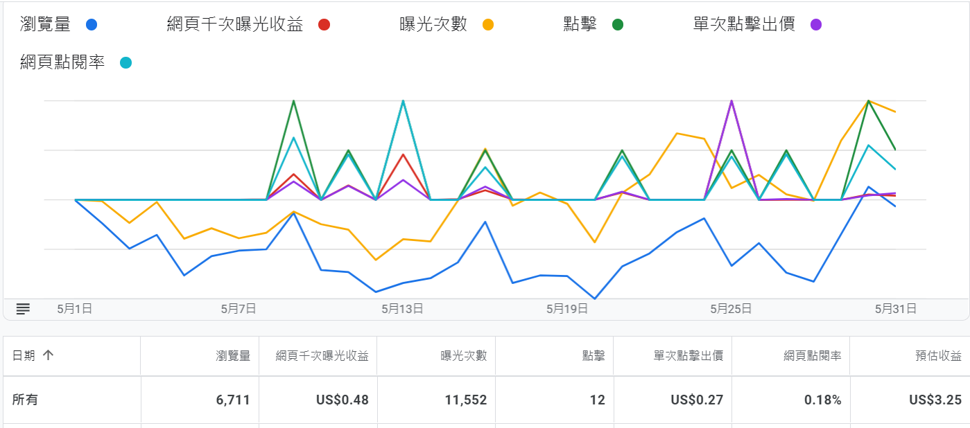Screen dimensions: 970x428
Task: Select the 所有 summary row label
Action: 26,400
